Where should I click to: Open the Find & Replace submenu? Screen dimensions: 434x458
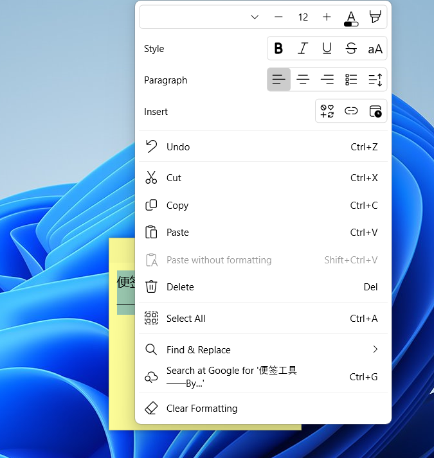coord(263,349)
